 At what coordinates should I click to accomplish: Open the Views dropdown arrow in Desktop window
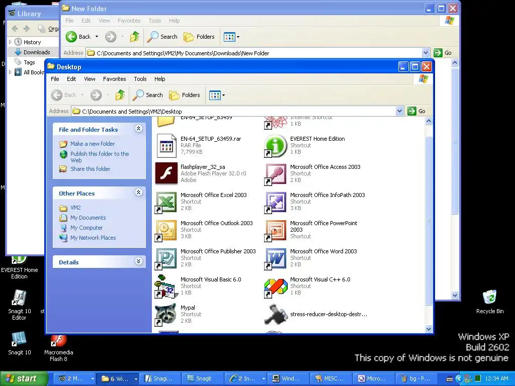[x=224, y=95]
